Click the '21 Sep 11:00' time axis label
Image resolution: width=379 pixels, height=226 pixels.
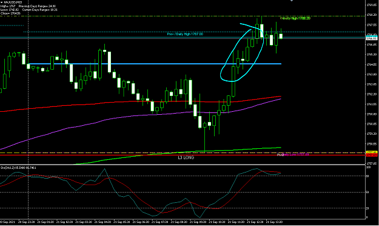coord(236,222)
